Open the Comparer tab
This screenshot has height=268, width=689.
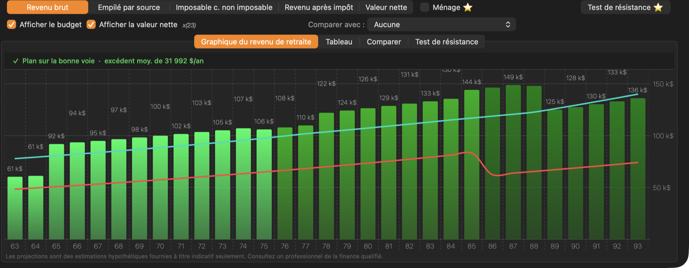pyautogui.click(x=384, y=42)
